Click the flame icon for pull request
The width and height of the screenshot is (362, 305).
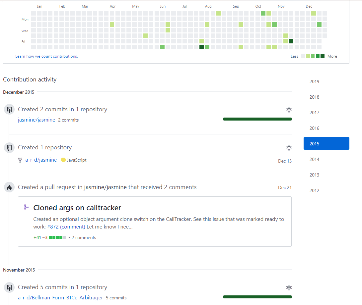pos(9,187)
